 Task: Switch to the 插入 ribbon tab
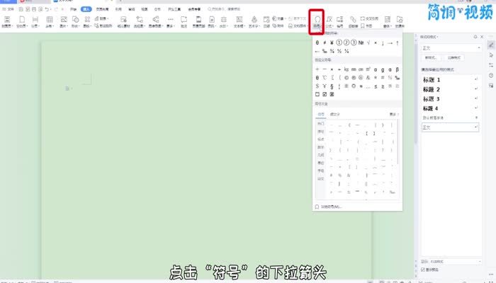coord(86,9)
